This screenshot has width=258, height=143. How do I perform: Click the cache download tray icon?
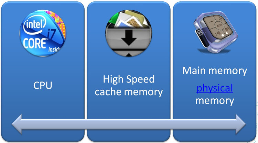[x=129, y=33]
